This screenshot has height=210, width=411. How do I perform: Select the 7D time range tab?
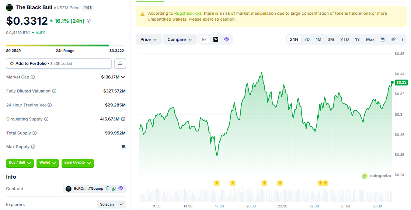click(x=307, y=39)
